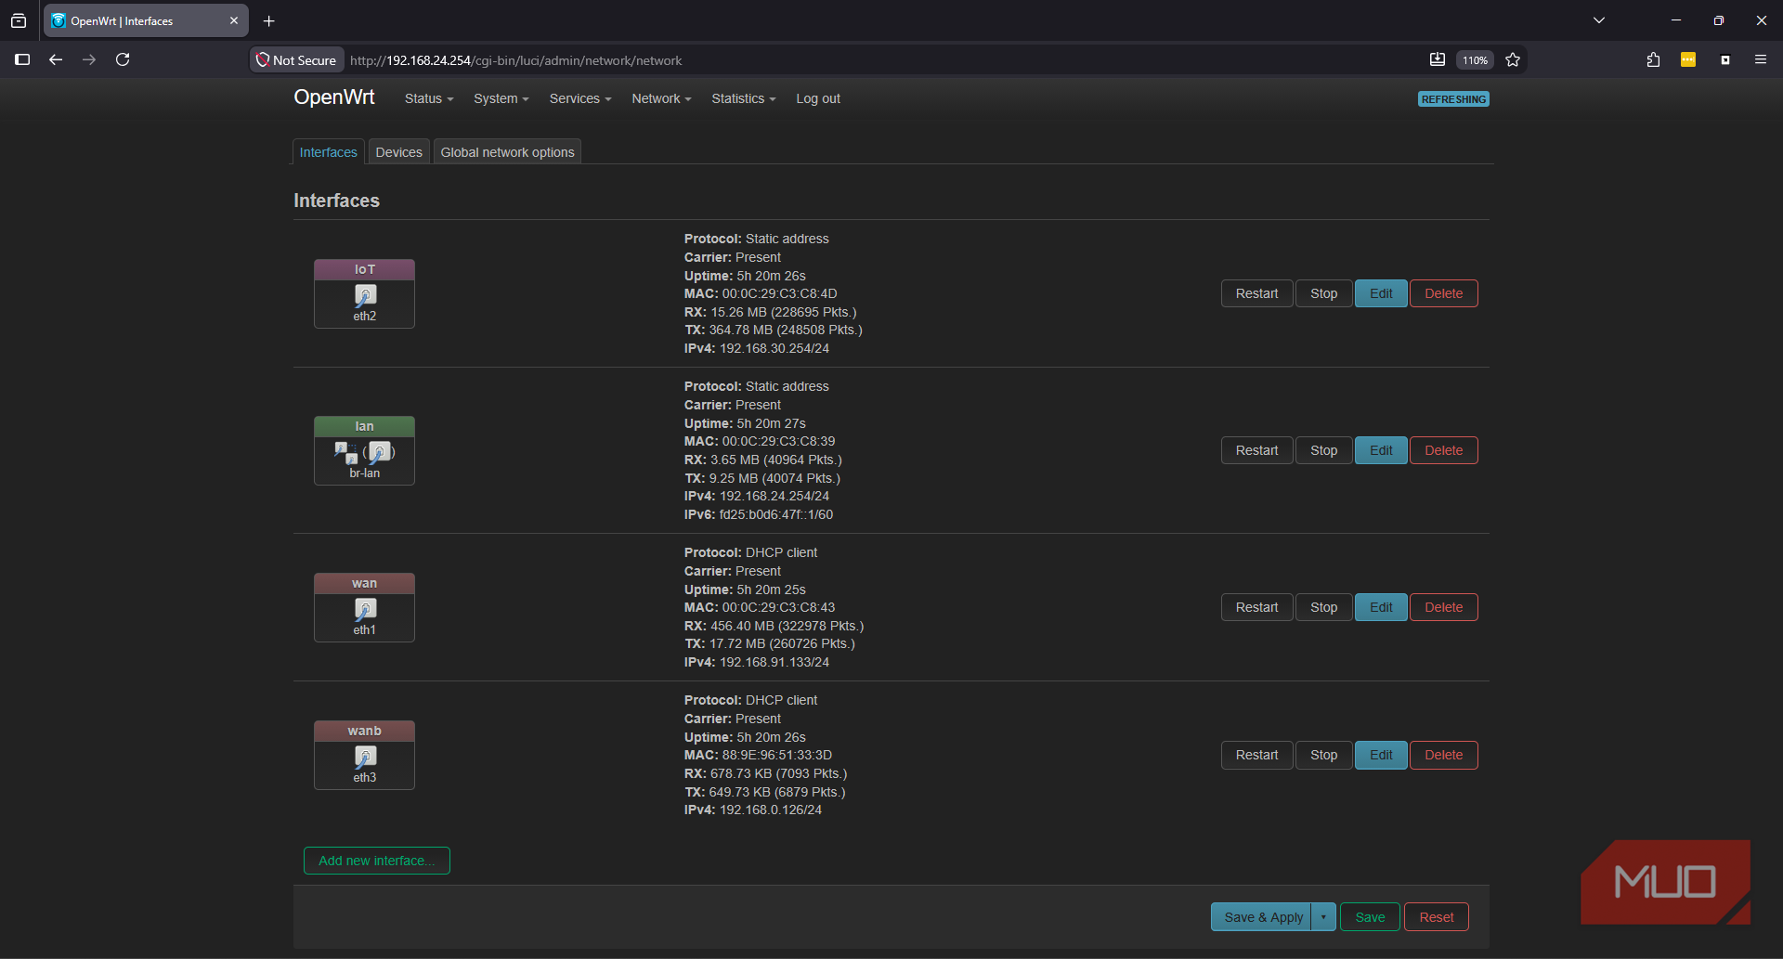Click the Not Secure shield icon

point(263,59)
